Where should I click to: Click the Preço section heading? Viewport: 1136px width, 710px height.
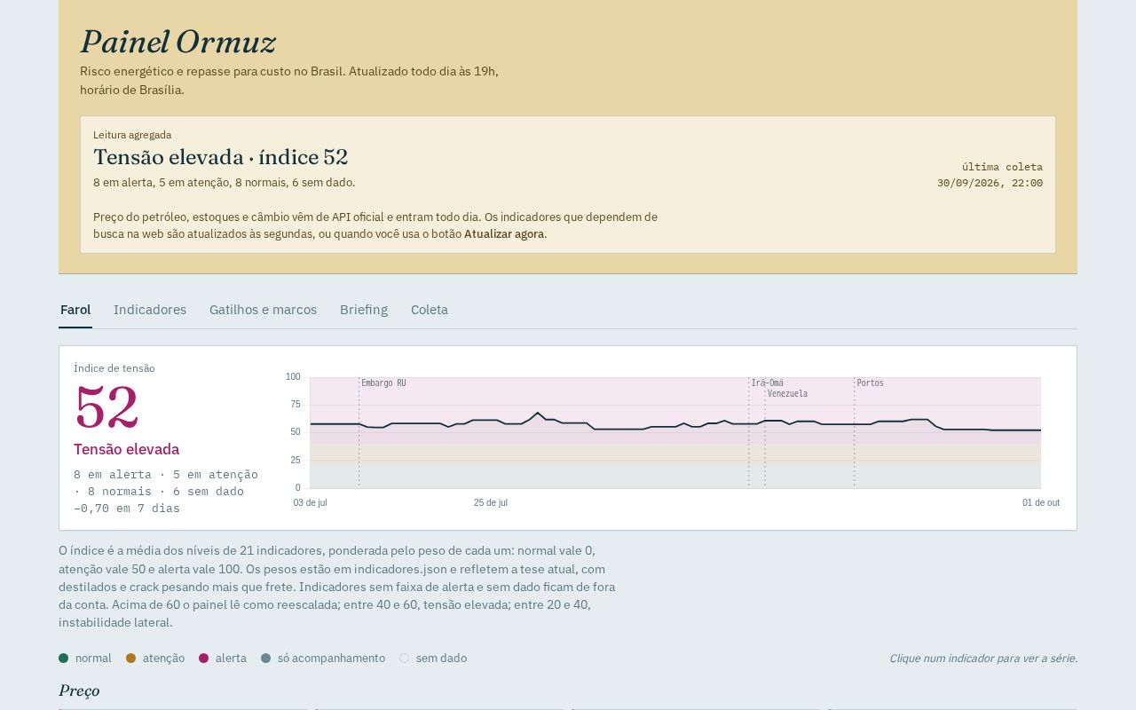[79, 690]
